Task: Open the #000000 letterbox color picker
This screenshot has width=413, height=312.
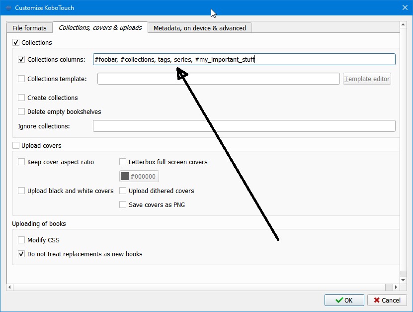Action: [139, 176]
